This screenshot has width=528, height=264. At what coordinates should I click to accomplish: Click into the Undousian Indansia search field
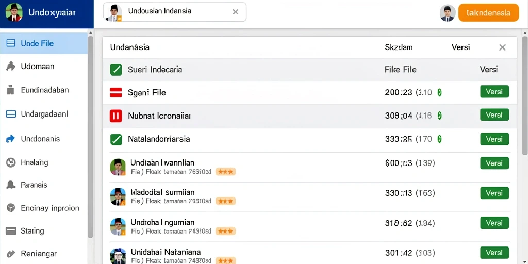[x=174, y=12]
